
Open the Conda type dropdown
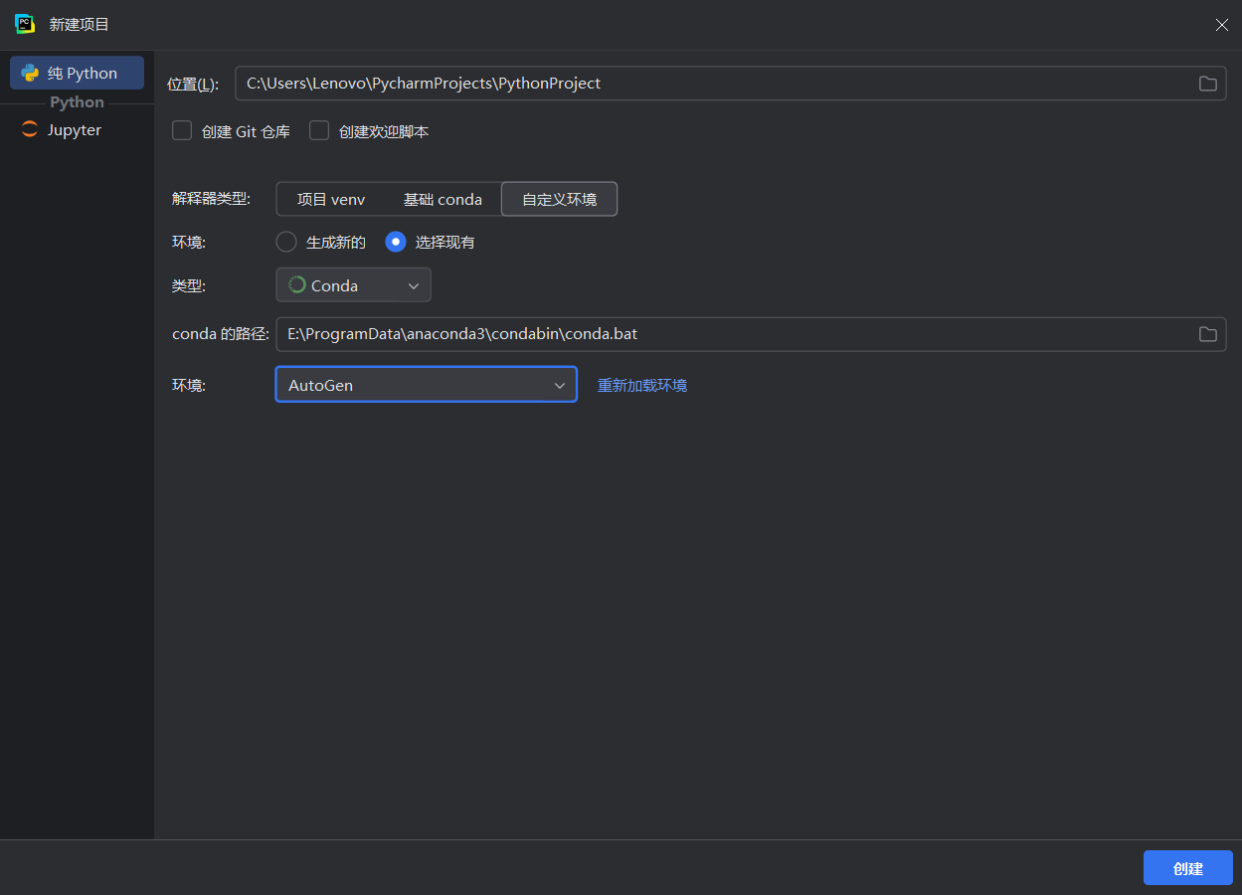coord(353,285)
